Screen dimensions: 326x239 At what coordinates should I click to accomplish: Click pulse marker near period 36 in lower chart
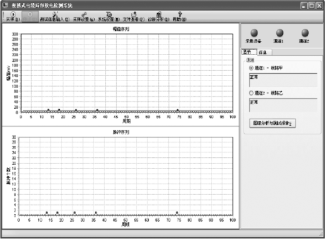[x=96, y=213]
